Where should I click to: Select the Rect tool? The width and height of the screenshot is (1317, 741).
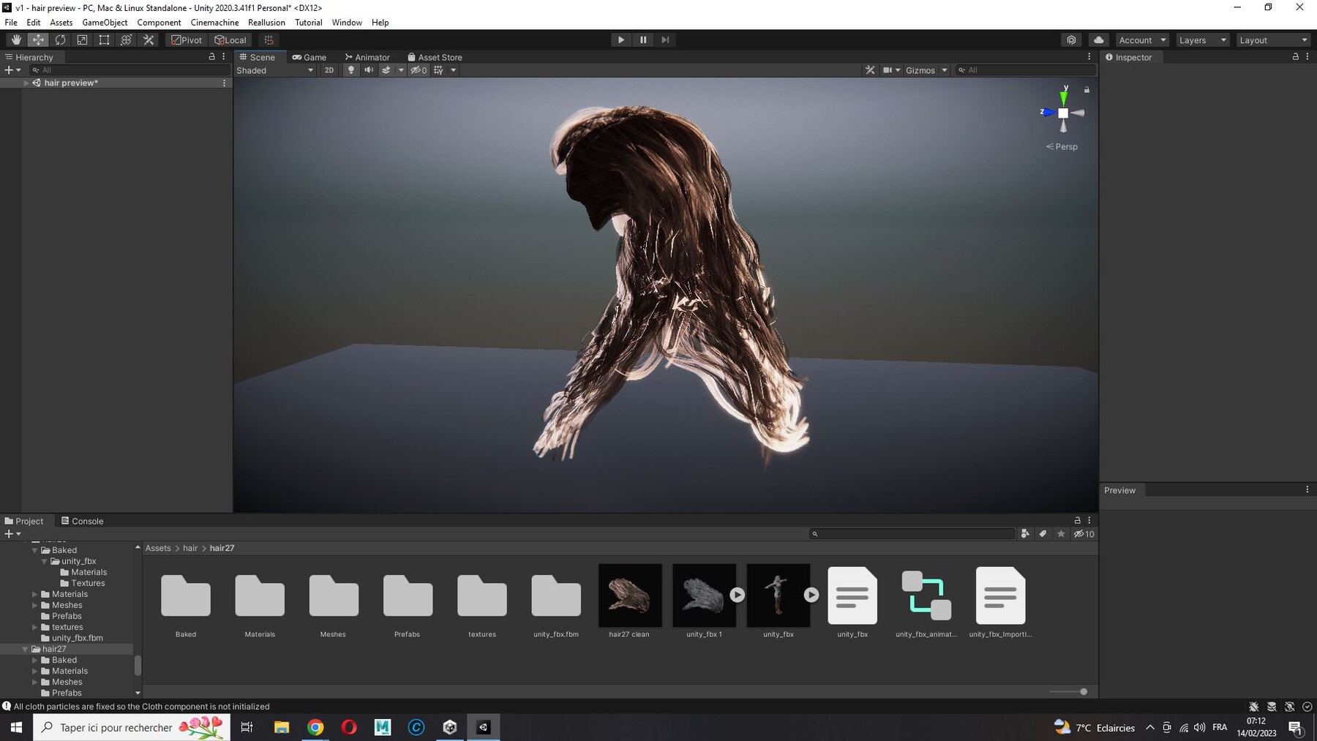click(104, 40)
